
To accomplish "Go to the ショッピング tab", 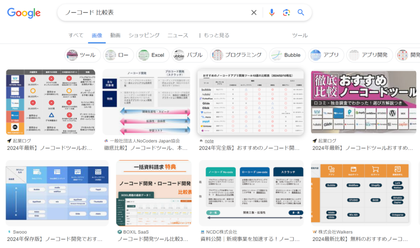I will tap(144, 35).
